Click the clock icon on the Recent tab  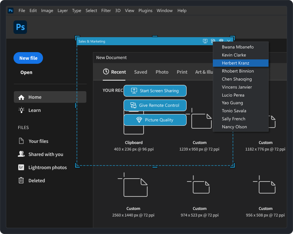(x=105, y=72)
